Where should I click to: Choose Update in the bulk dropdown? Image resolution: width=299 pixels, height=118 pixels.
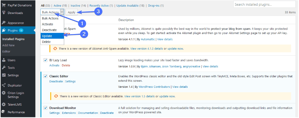(x=52, y=36)
